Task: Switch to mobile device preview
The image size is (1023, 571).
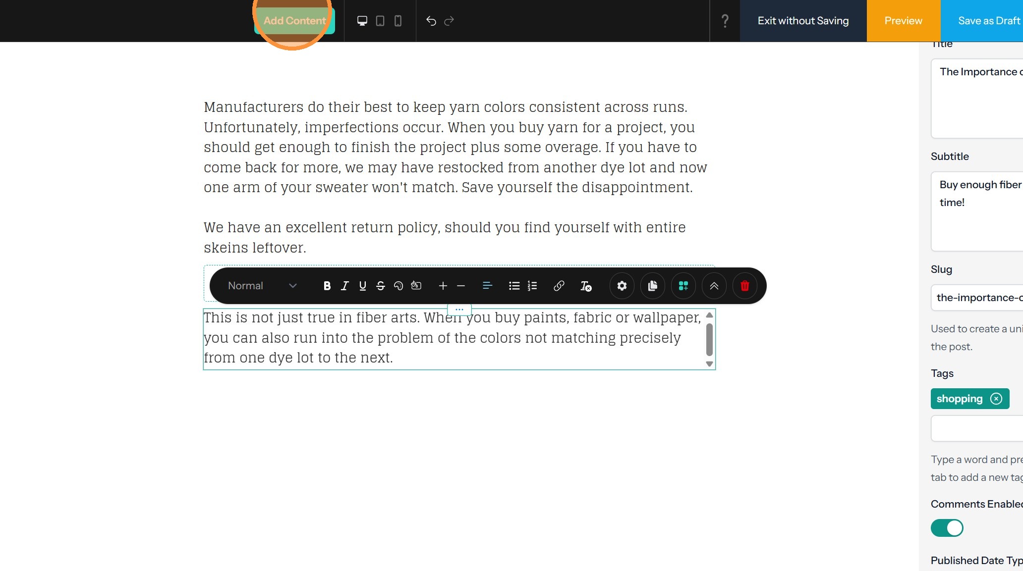Action: point(398,21)
